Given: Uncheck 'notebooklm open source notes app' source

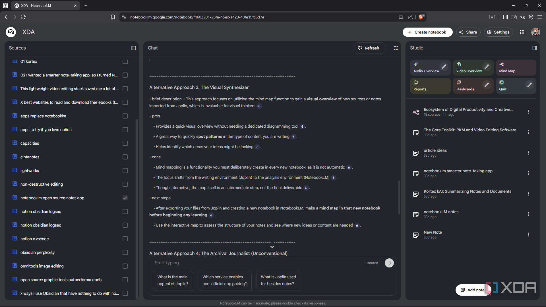Looking at the screenshot, I should pyautogui.click(x=125, y=198).
